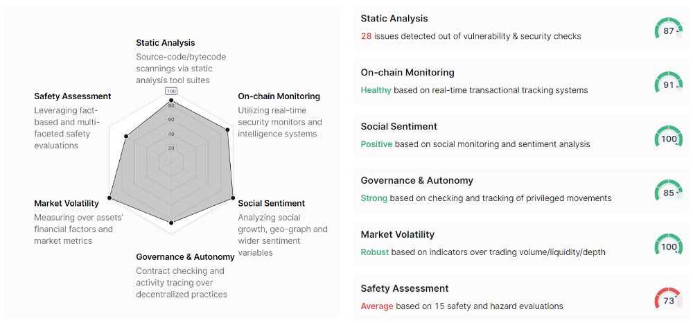Click the Market Volatility label beside radar chart
The image size is (693, 323).
[x=67, y=203]
